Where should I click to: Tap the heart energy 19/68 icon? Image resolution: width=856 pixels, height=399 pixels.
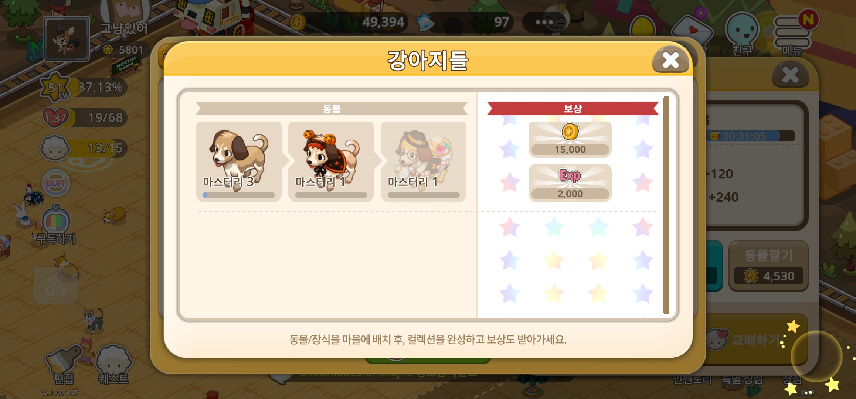pos(55,117)
